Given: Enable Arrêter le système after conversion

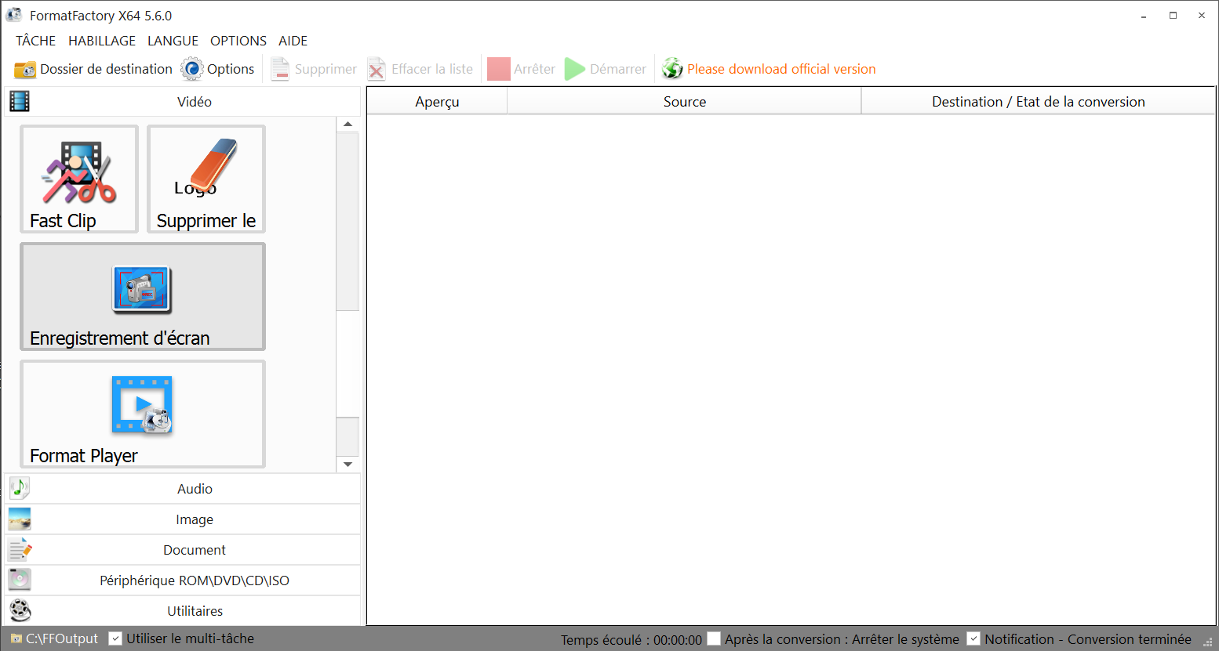Looking at the screenshot, I should [714, 638].
